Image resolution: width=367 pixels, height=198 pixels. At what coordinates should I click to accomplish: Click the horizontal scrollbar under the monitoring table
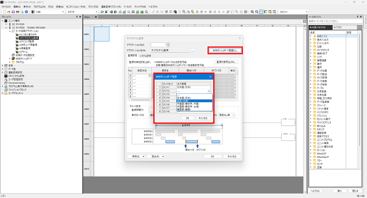[140, 100]
